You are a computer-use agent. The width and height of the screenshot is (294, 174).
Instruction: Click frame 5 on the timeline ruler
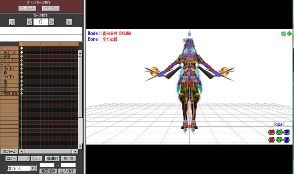pyautogui.click(x=40, y=44)
